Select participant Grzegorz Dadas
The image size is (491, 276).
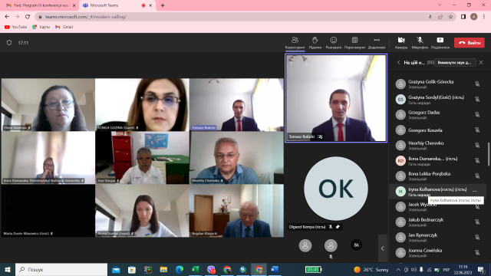(x=438, y=114)
